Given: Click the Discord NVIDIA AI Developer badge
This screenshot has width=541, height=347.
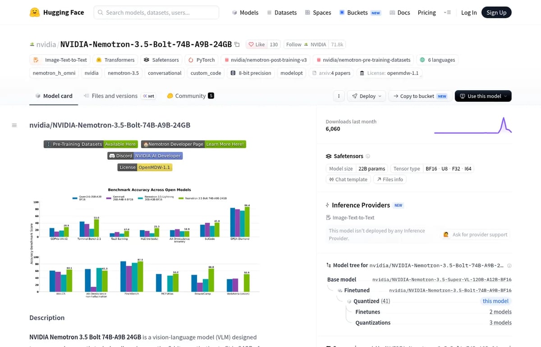Looking at the screenshot, I should pyautogui.click(x=145, y=156).
